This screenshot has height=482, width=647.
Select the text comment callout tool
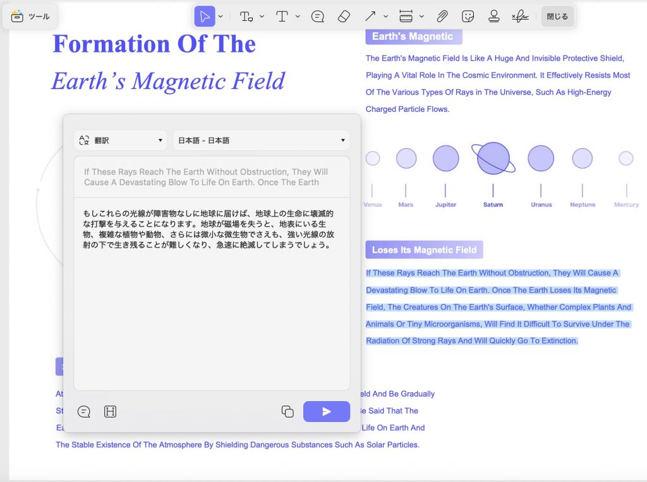(x=246, y=16)
